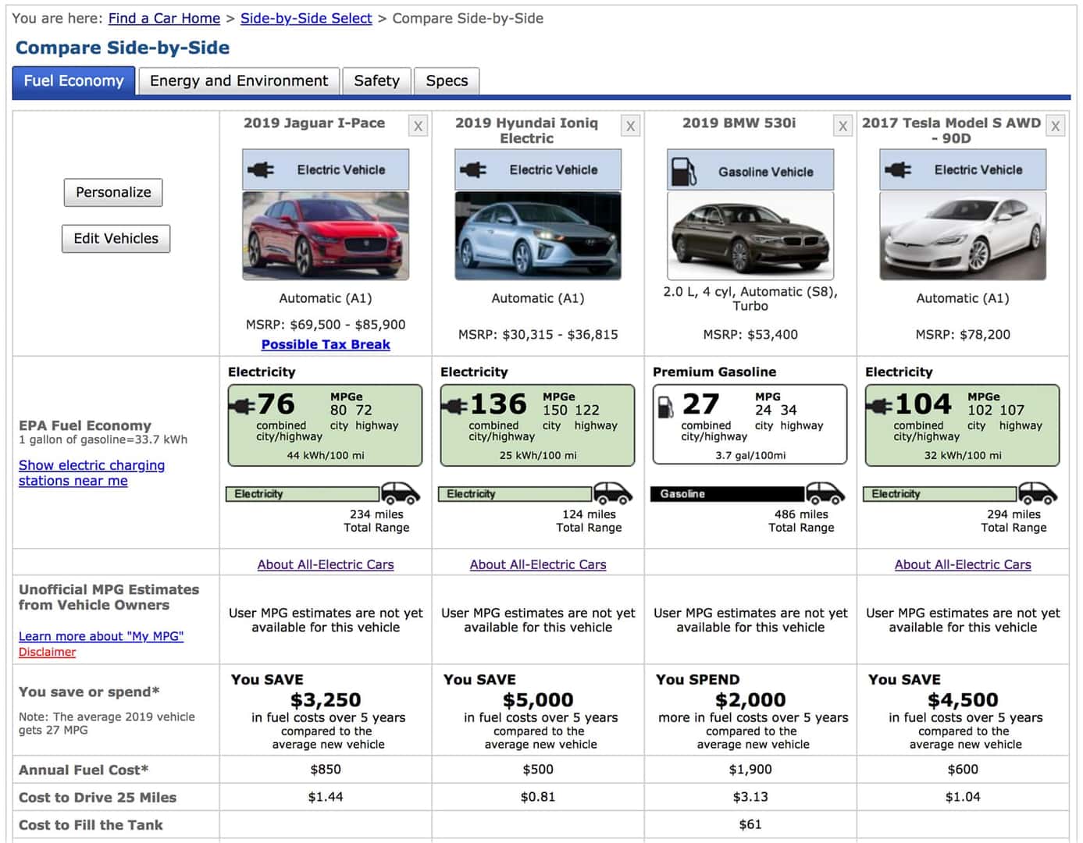Select the Specs tab
The image size is (1083, 843).
coord(446,80)
